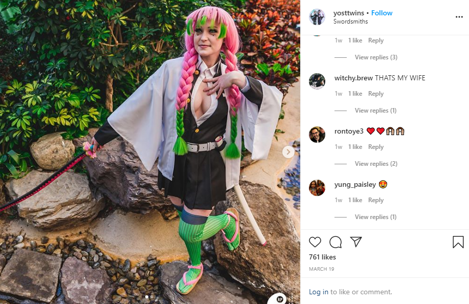469x304 pixels.
Task: Open rontoye3's profile avatar
Action: (317, 135)
